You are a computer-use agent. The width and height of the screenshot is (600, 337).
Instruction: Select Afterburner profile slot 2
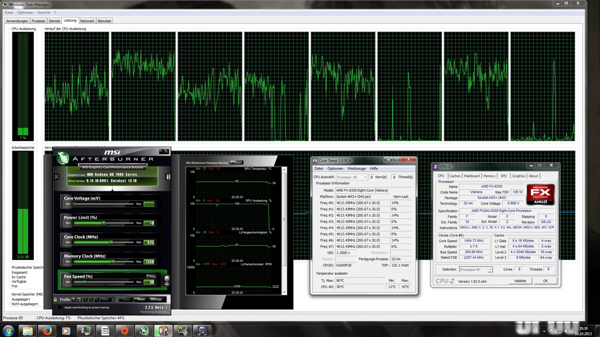click(x=79, y=300)
